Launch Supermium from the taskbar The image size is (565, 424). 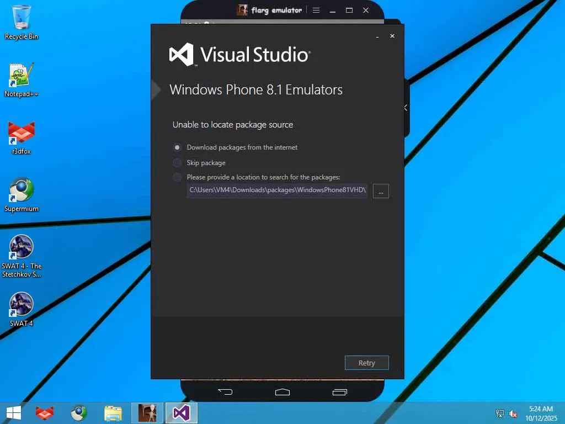pyautogui.click(x=78, y=413)
